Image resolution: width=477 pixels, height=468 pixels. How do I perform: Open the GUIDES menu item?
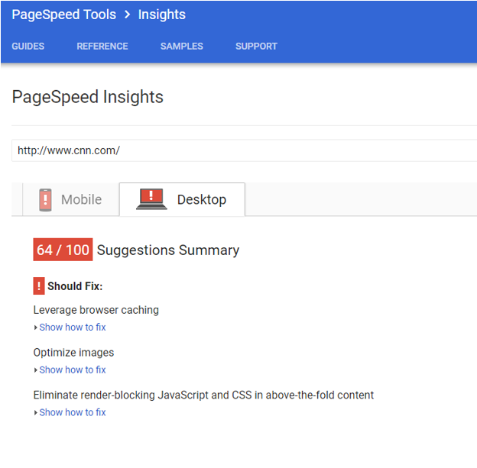pyautogui.click(x=28, y=47)
